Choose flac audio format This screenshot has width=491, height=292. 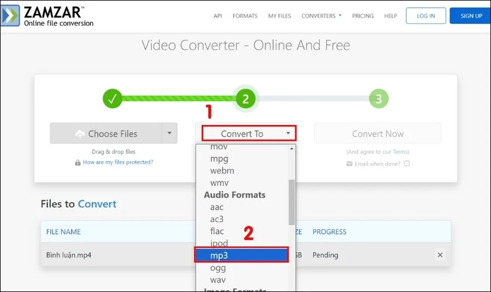[217, 231]
